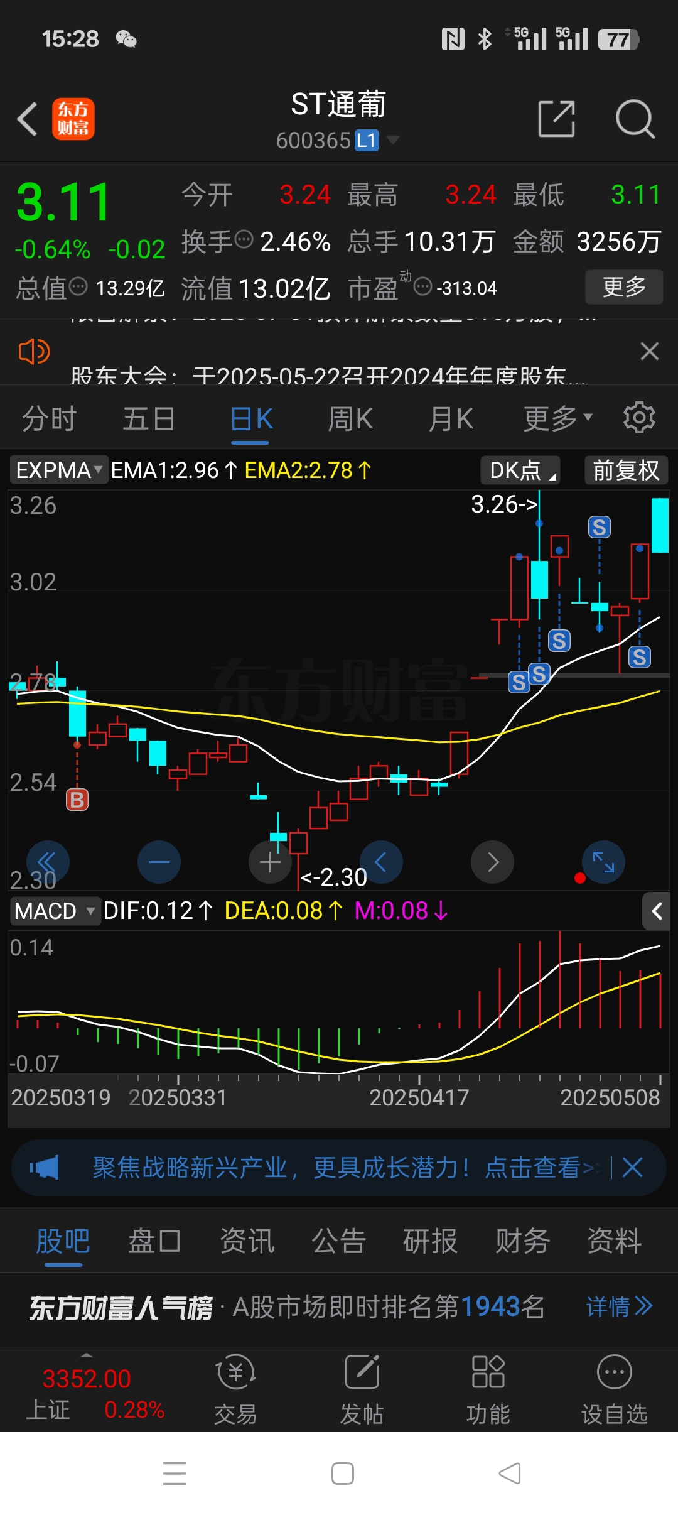Tap the 20250417 date label on the chart axis
This screenshot has width=678, height=1515.
tap(419, 1097)
